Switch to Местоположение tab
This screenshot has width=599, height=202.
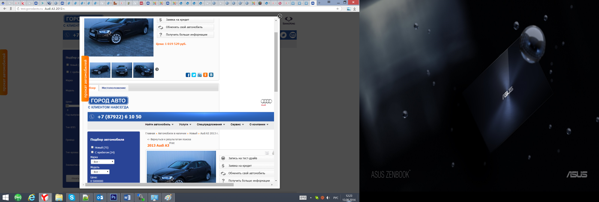(x=114, y=88)
